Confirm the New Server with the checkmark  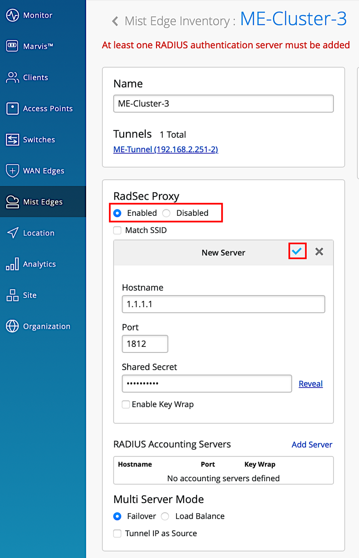click(297, 251)
